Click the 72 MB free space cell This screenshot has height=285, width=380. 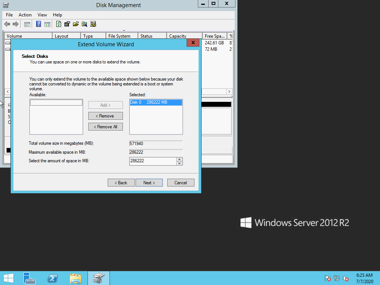[x=211, y=49]
